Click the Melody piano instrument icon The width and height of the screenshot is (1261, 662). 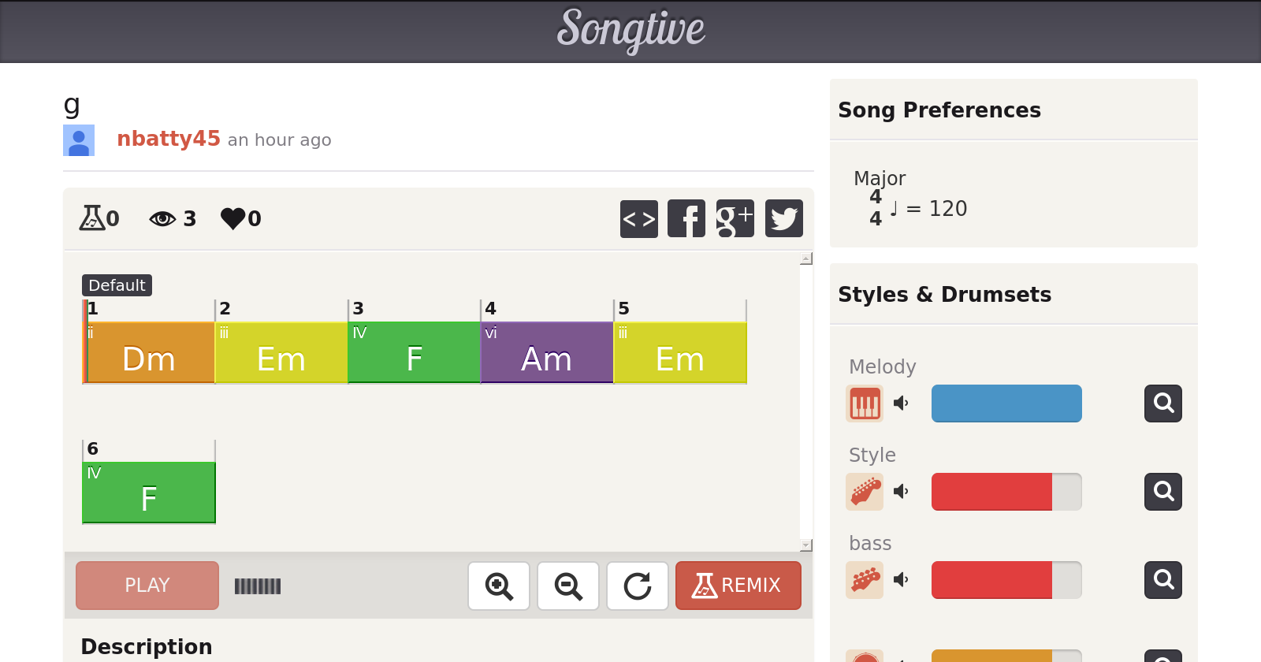(865, 404)
